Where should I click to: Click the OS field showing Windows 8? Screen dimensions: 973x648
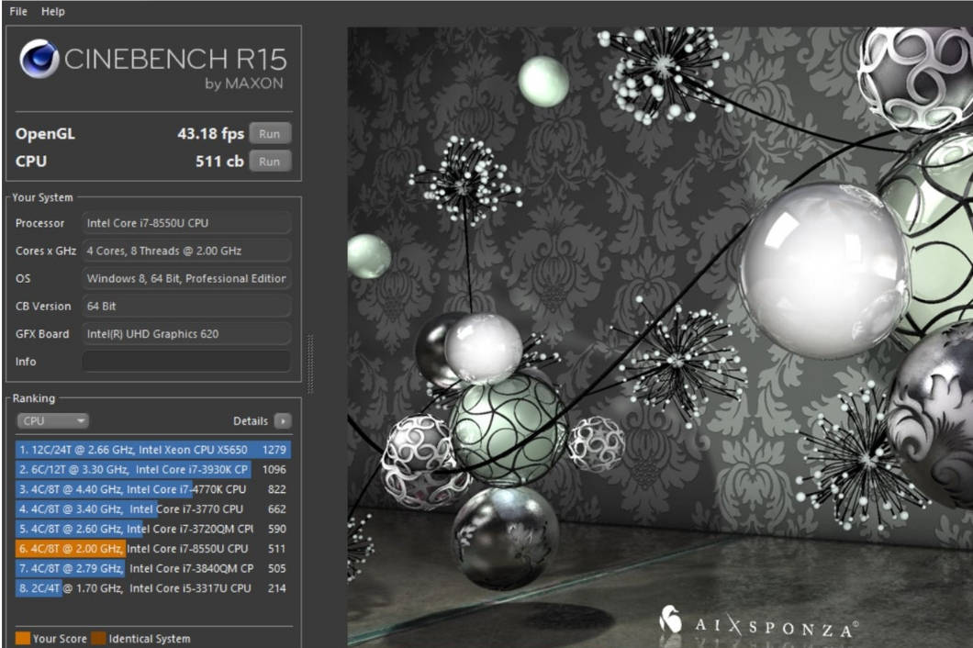coord(186,278)
